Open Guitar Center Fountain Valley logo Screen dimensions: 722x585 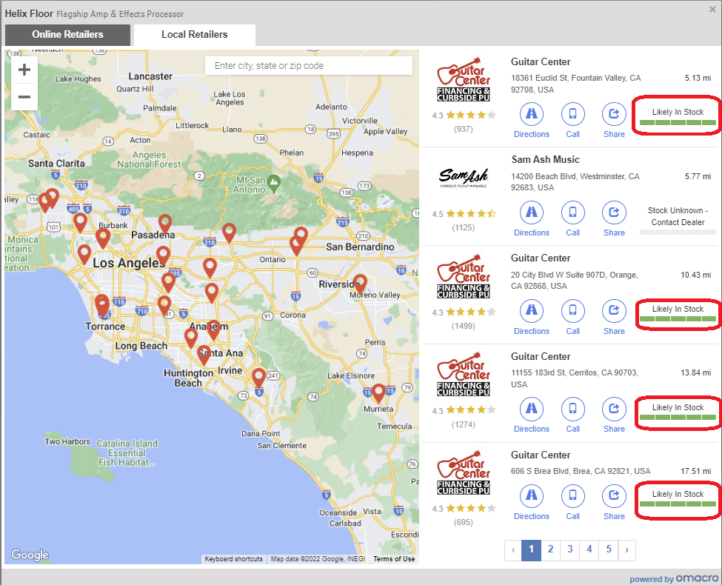click(x=464, y=80)
